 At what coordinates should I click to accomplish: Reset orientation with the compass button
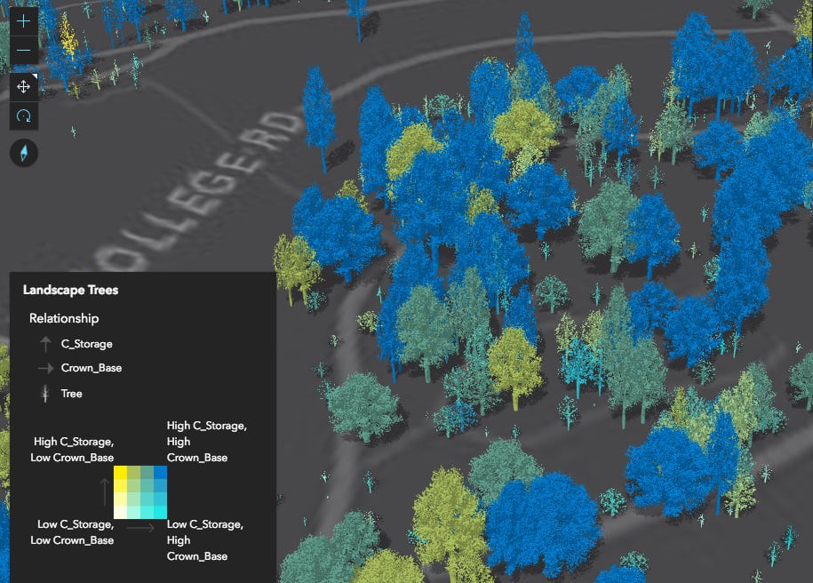coord(24,153)
